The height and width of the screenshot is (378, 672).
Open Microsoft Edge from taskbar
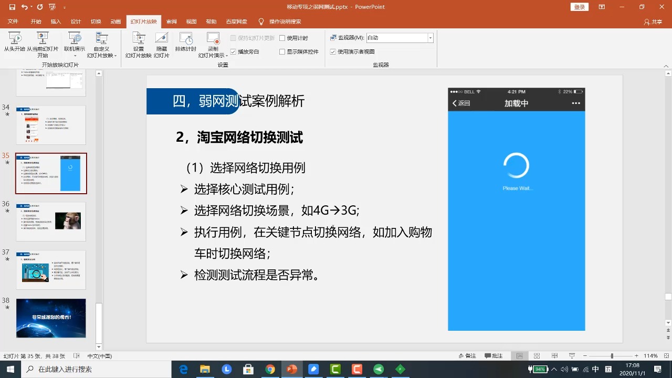click(x=184, y=370)
